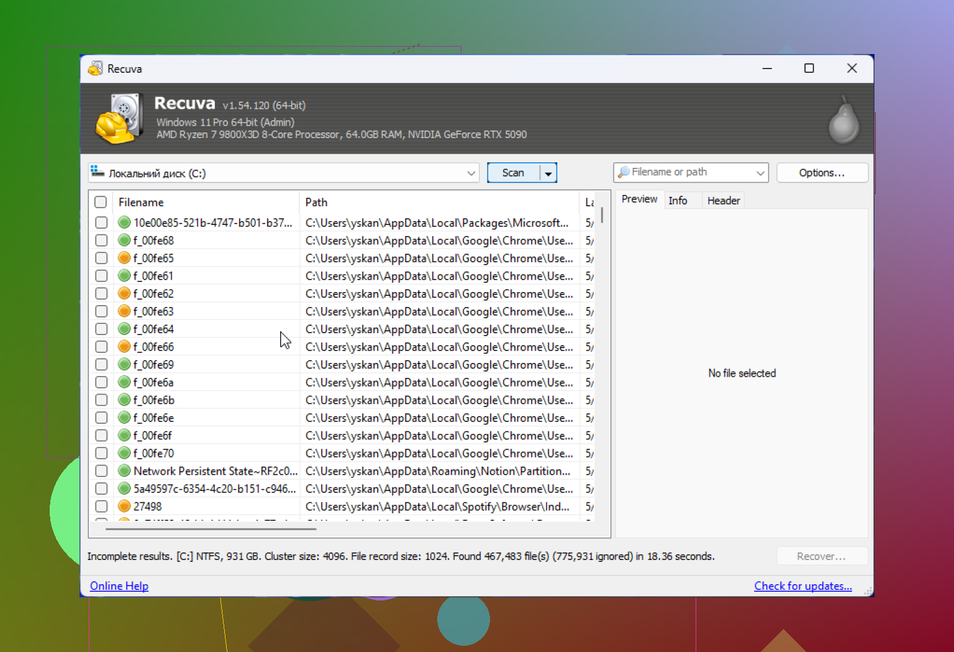Tick the checkbox next to f_00fe6b

tap(101, 400)
